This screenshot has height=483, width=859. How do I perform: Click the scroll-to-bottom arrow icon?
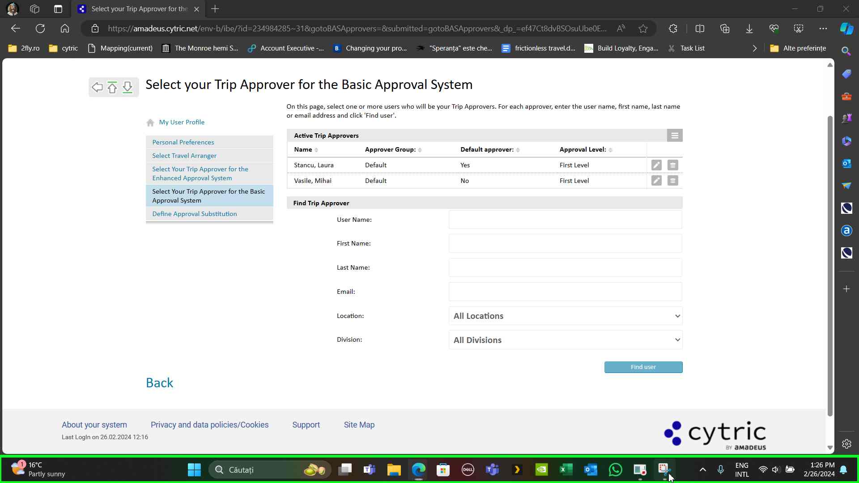pyautogui.click(x=128, y=87)
